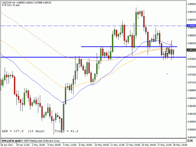Image resolution: width=196 pixels, height=147 pixels.
Task: Click the '5 May 12:00' time label
Action: pos(70,145)
